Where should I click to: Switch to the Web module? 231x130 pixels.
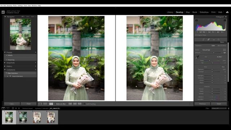point(220,12)
